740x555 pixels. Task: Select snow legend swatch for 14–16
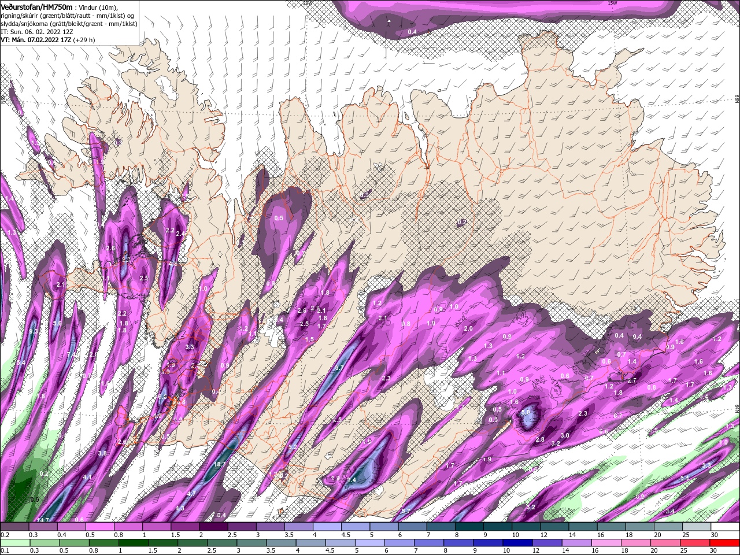point(582,527)
